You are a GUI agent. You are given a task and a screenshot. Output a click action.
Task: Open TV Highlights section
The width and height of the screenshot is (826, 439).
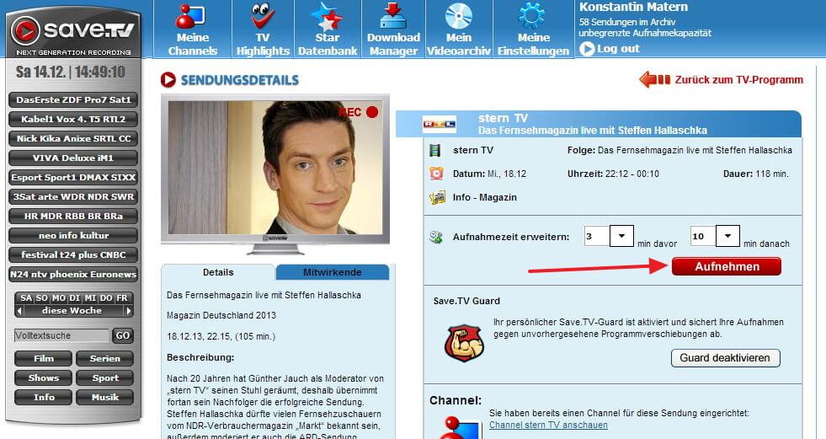[263, 29]
